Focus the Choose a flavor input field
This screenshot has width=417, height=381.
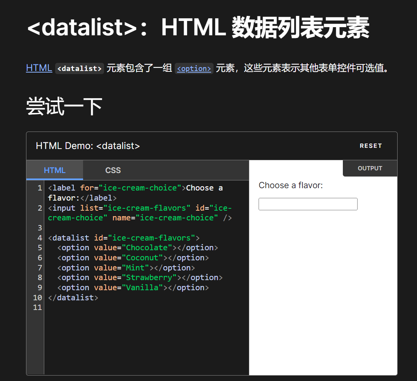coord(308,204)
